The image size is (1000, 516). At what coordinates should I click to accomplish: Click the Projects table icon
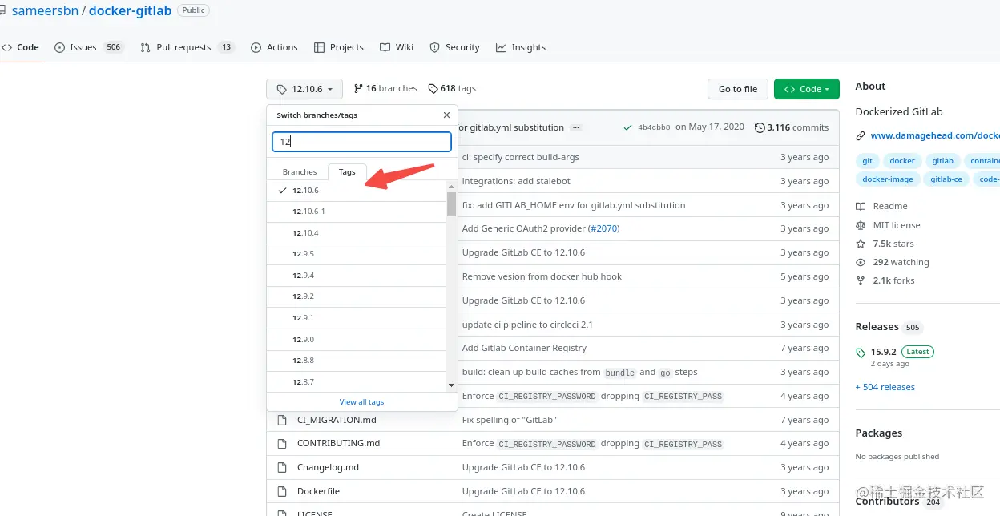pyautogui.click(x=319, y=47)
